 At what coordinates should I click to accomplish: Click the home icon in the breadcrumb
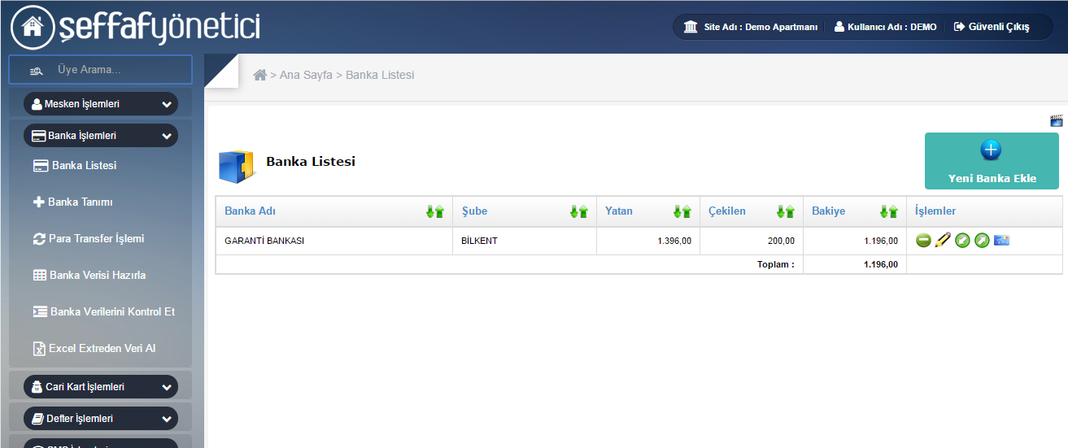coord(260,75)
